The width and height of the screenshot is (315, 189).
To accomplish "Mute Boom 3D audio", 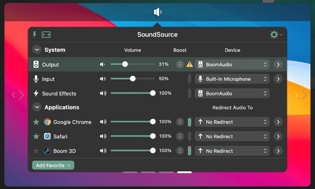I will 103,151.
